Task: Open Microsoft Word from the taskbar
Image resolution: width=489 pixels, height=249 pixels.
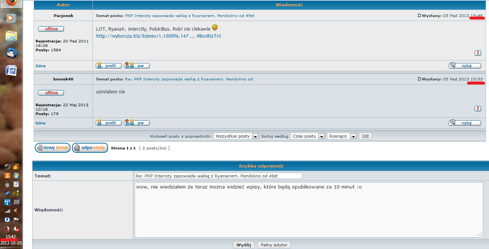Action: [x=11, y=70]
